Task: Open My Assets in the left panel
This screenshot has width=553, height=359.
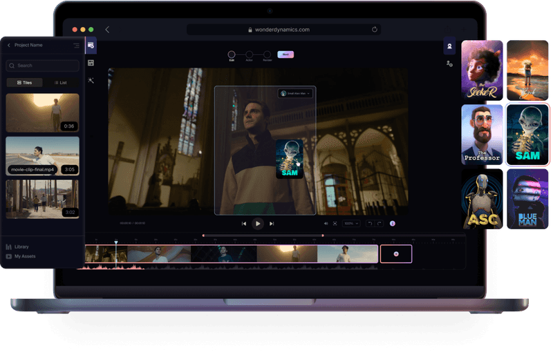Action: [x=24, y=256]
